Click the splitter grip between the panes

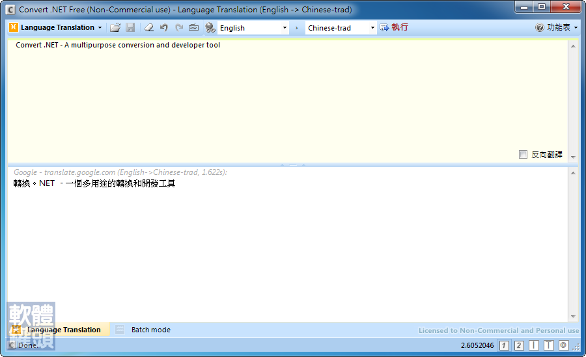(293, 165)
